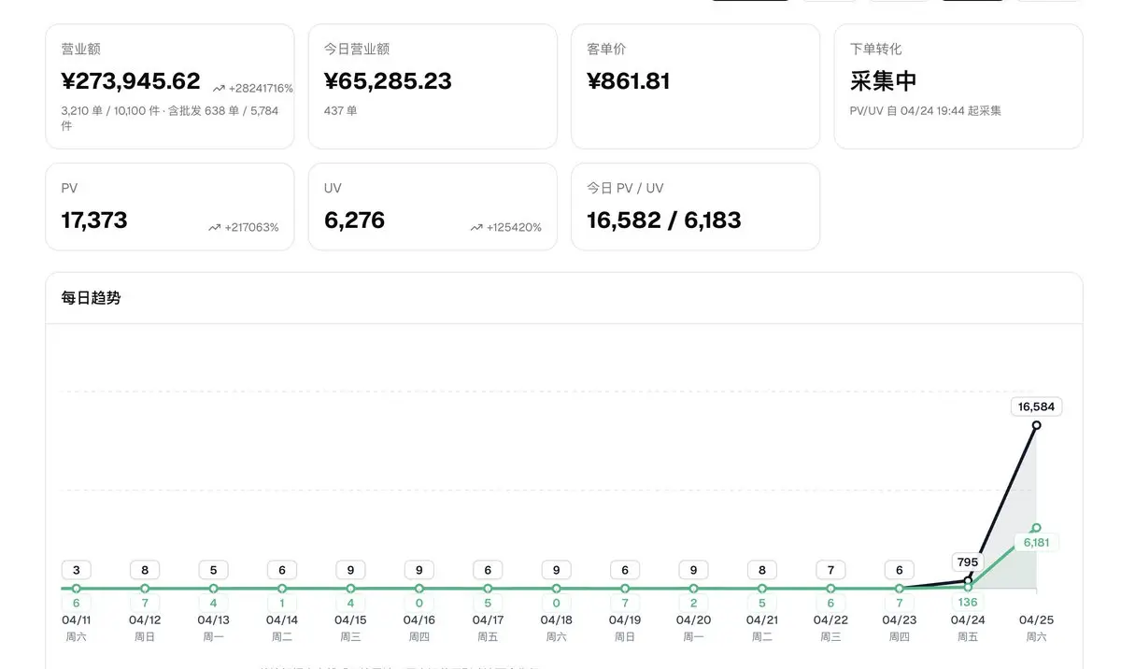The image size is (1121, 669).
Task: Click the trend arrow icon beside +28241716%
Action: pos(219,89)
